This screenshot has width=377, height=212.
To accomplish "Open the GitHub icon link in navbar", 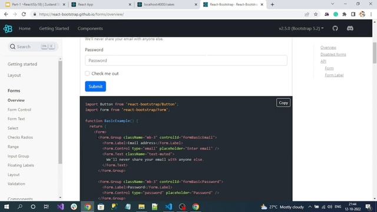I will tap(335, 28).
